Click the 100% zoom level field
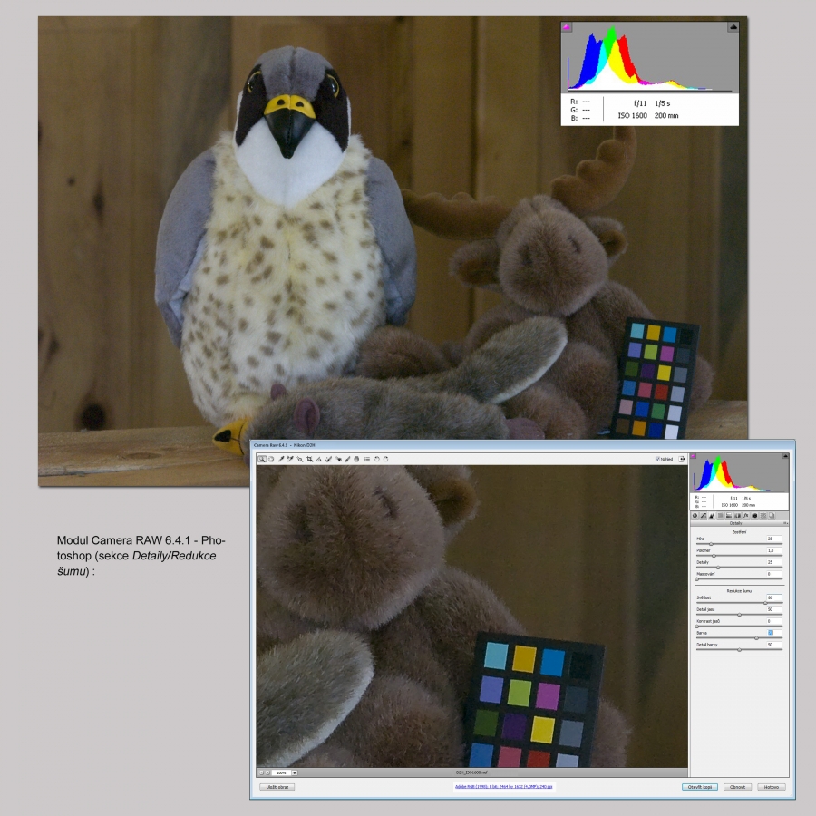The height and width of the screenshot is (816, 816). click(x=281, y=772)
